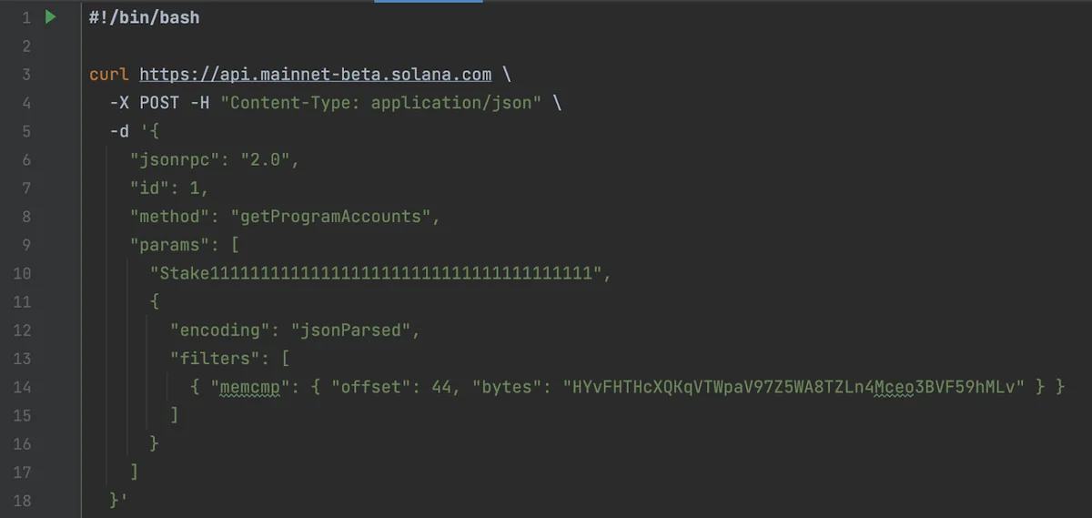This screenshot has width=1092, height=518.
Task: Place cursor on the "params" key
Action: click(169, 245)
